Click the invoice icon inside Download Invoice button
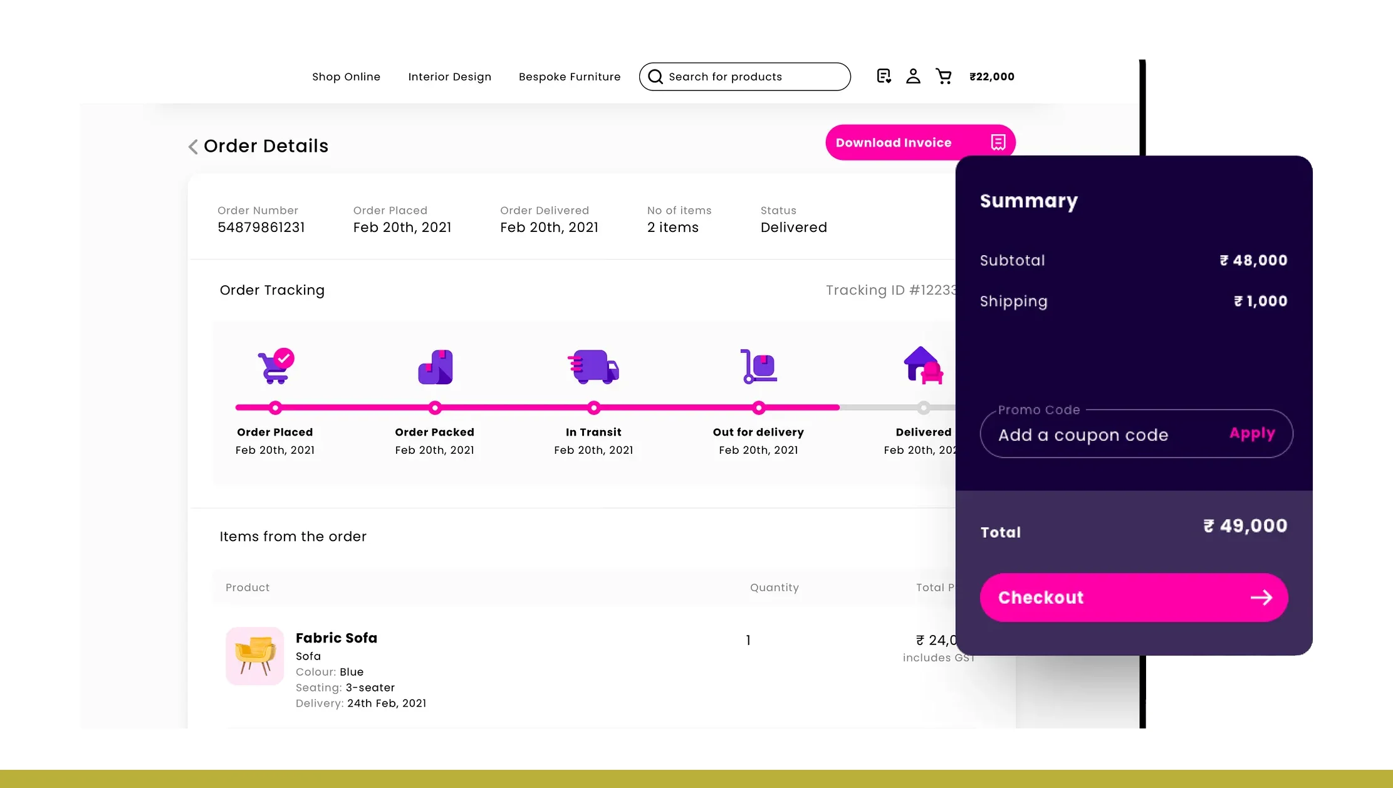The height and width of the screenshot is (788, 1393). [x=998, y=142]
